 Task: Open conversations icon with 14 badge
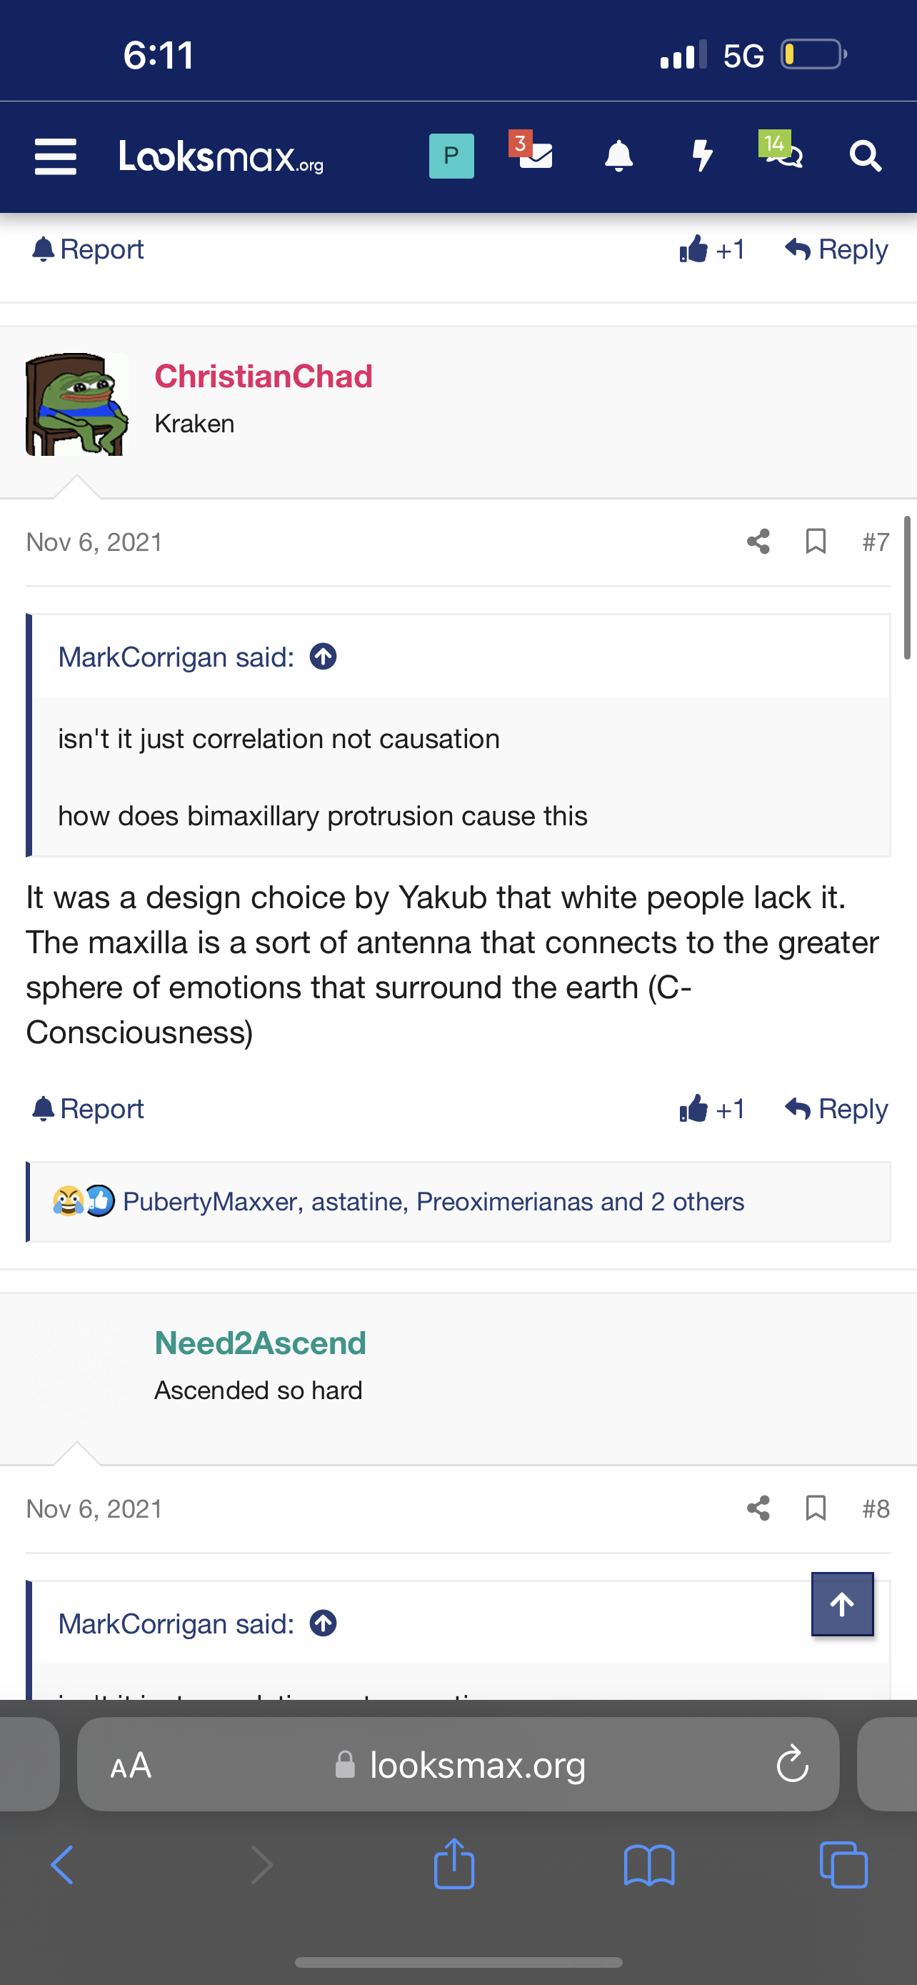point(781,150)
